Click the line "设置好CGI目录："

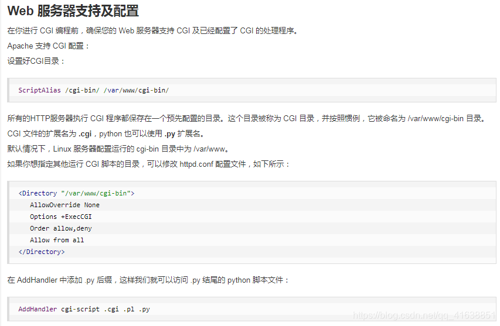[x=36, y=61]
